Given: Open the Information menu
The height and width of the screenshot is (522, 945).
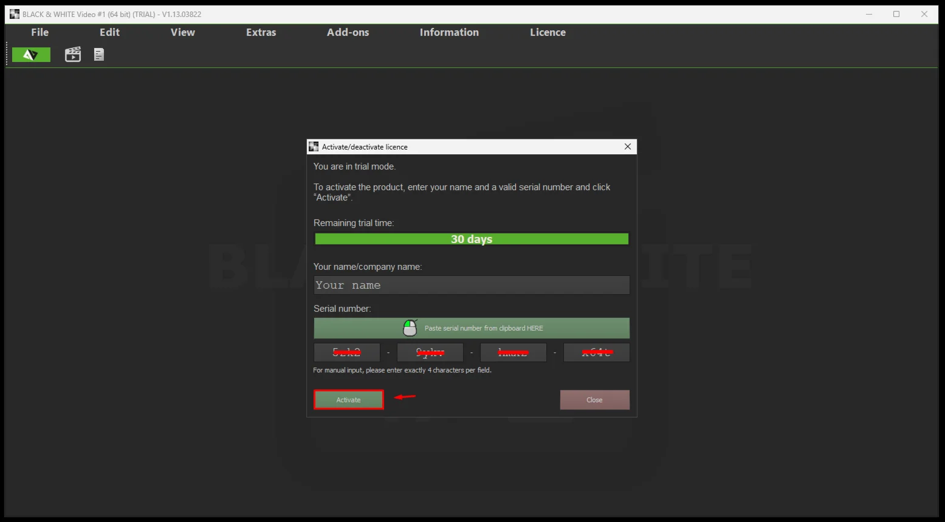Looking at the screenshot, I should pos(449,32).
